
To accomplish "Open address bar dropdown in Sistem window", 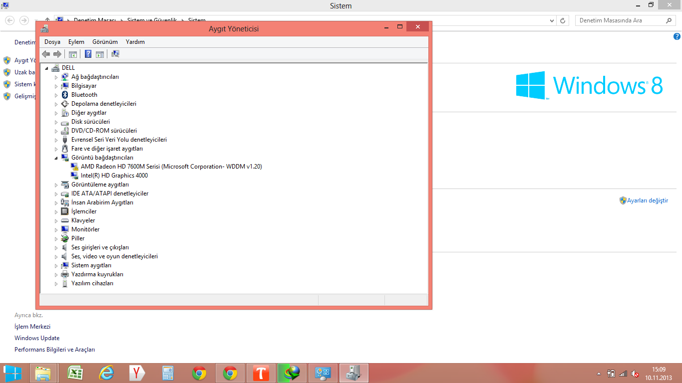I will point(552,20).
